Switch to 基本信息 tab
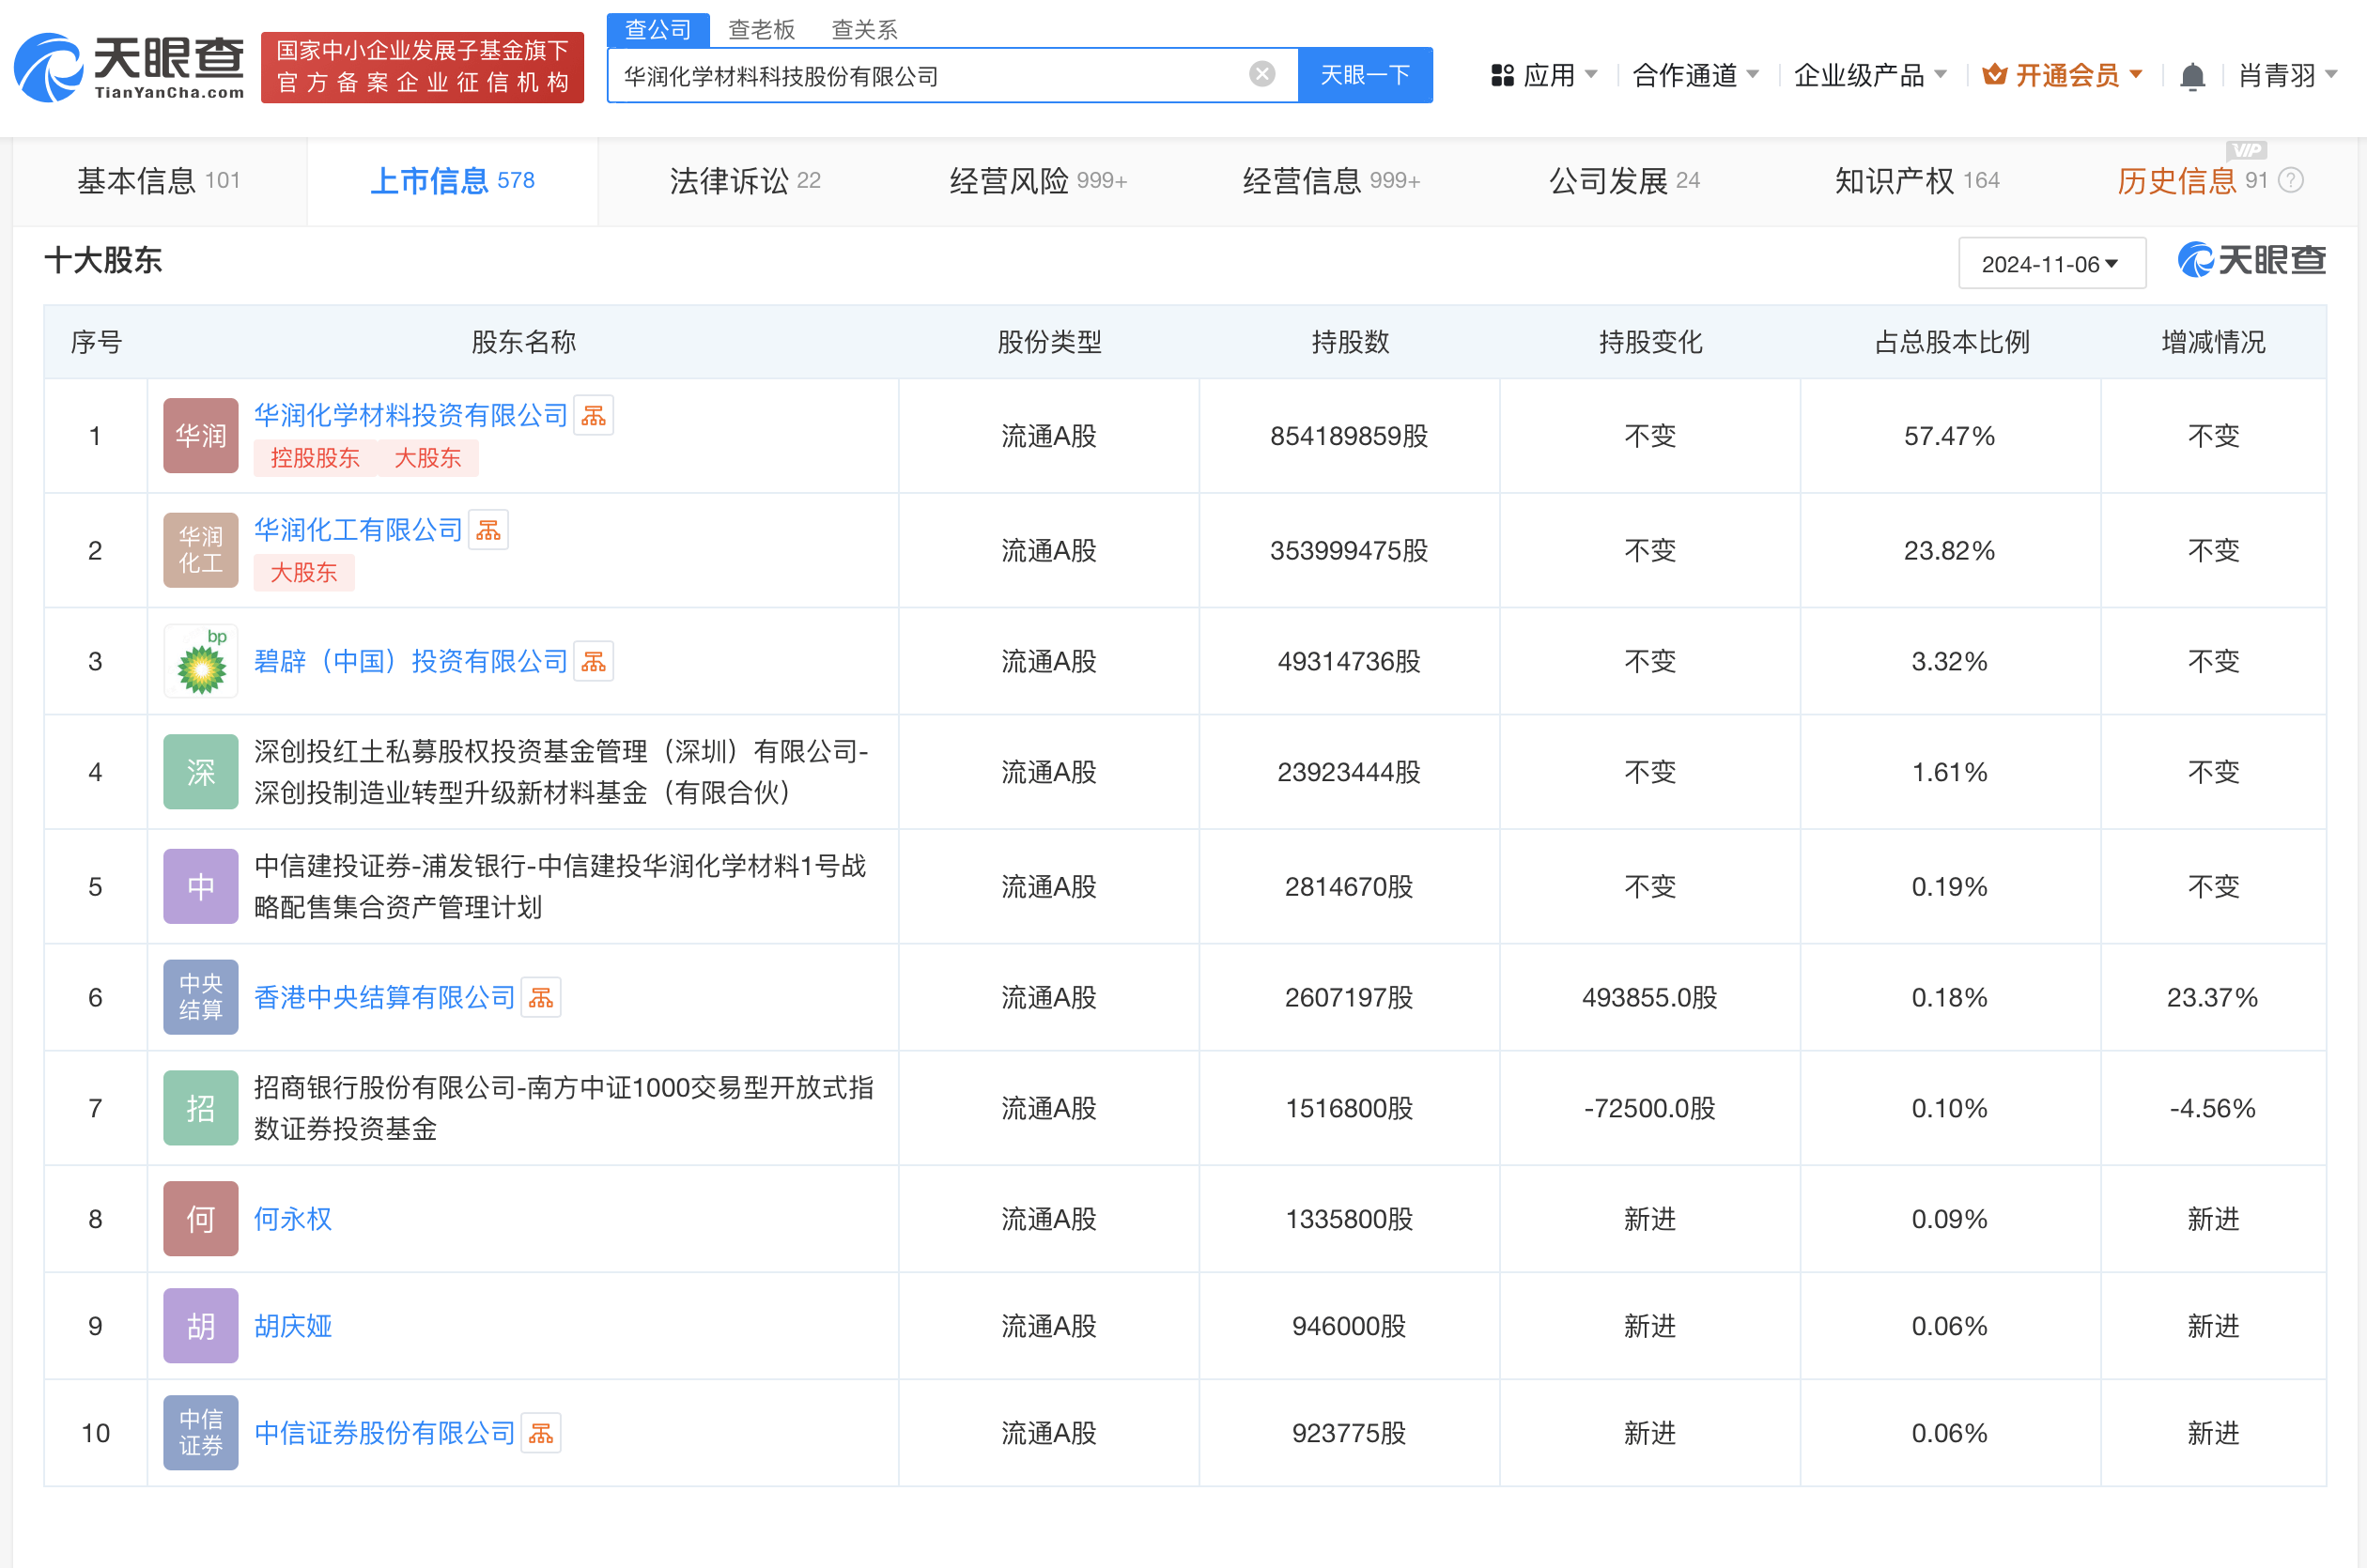This screenshot has height=1568, width=2367. click(159, 181)
